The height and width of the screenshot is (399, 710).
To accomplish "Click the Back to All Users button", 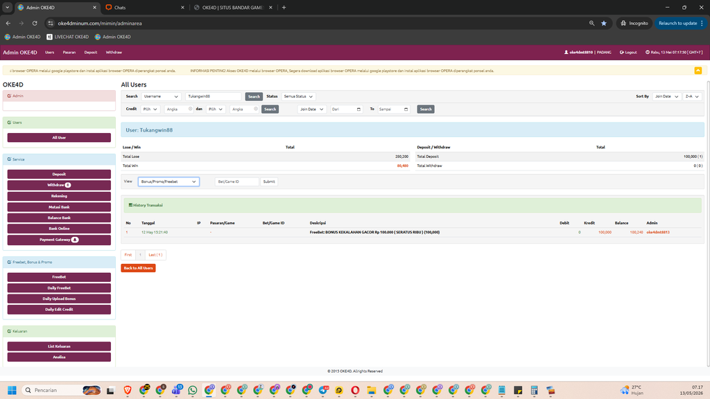I will [138, 268].
